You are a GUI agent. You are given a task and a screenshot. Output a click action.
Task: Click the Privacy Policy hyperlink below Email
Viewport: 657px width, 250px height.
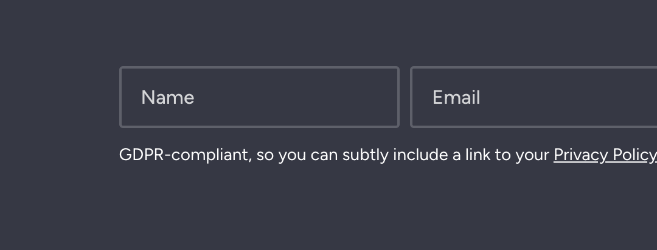tap(605, 155)
